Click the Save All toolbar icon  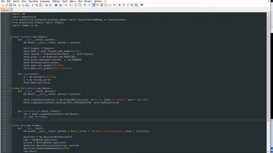pos(15,5)
